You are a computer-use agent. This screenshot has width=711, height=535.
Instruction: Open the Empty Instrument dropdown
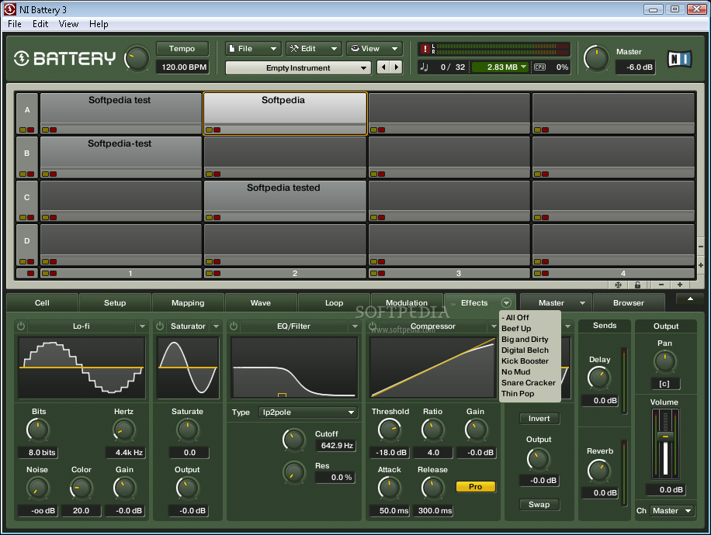tap(298, 68)
